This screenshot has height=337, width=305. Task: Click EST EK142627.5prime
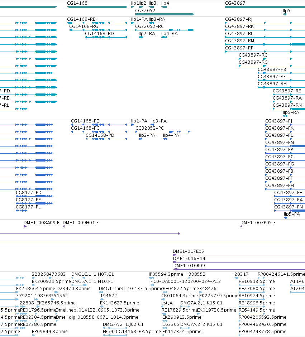click(x=119, y=303)
